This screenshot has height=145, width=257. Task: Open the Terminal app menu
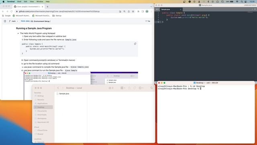point(11,2)
